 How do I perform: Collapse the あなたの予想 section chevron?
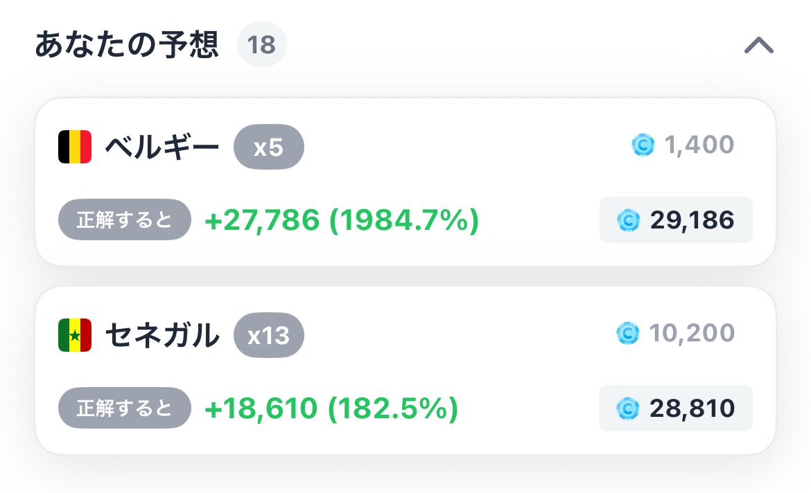coord(759,45)
